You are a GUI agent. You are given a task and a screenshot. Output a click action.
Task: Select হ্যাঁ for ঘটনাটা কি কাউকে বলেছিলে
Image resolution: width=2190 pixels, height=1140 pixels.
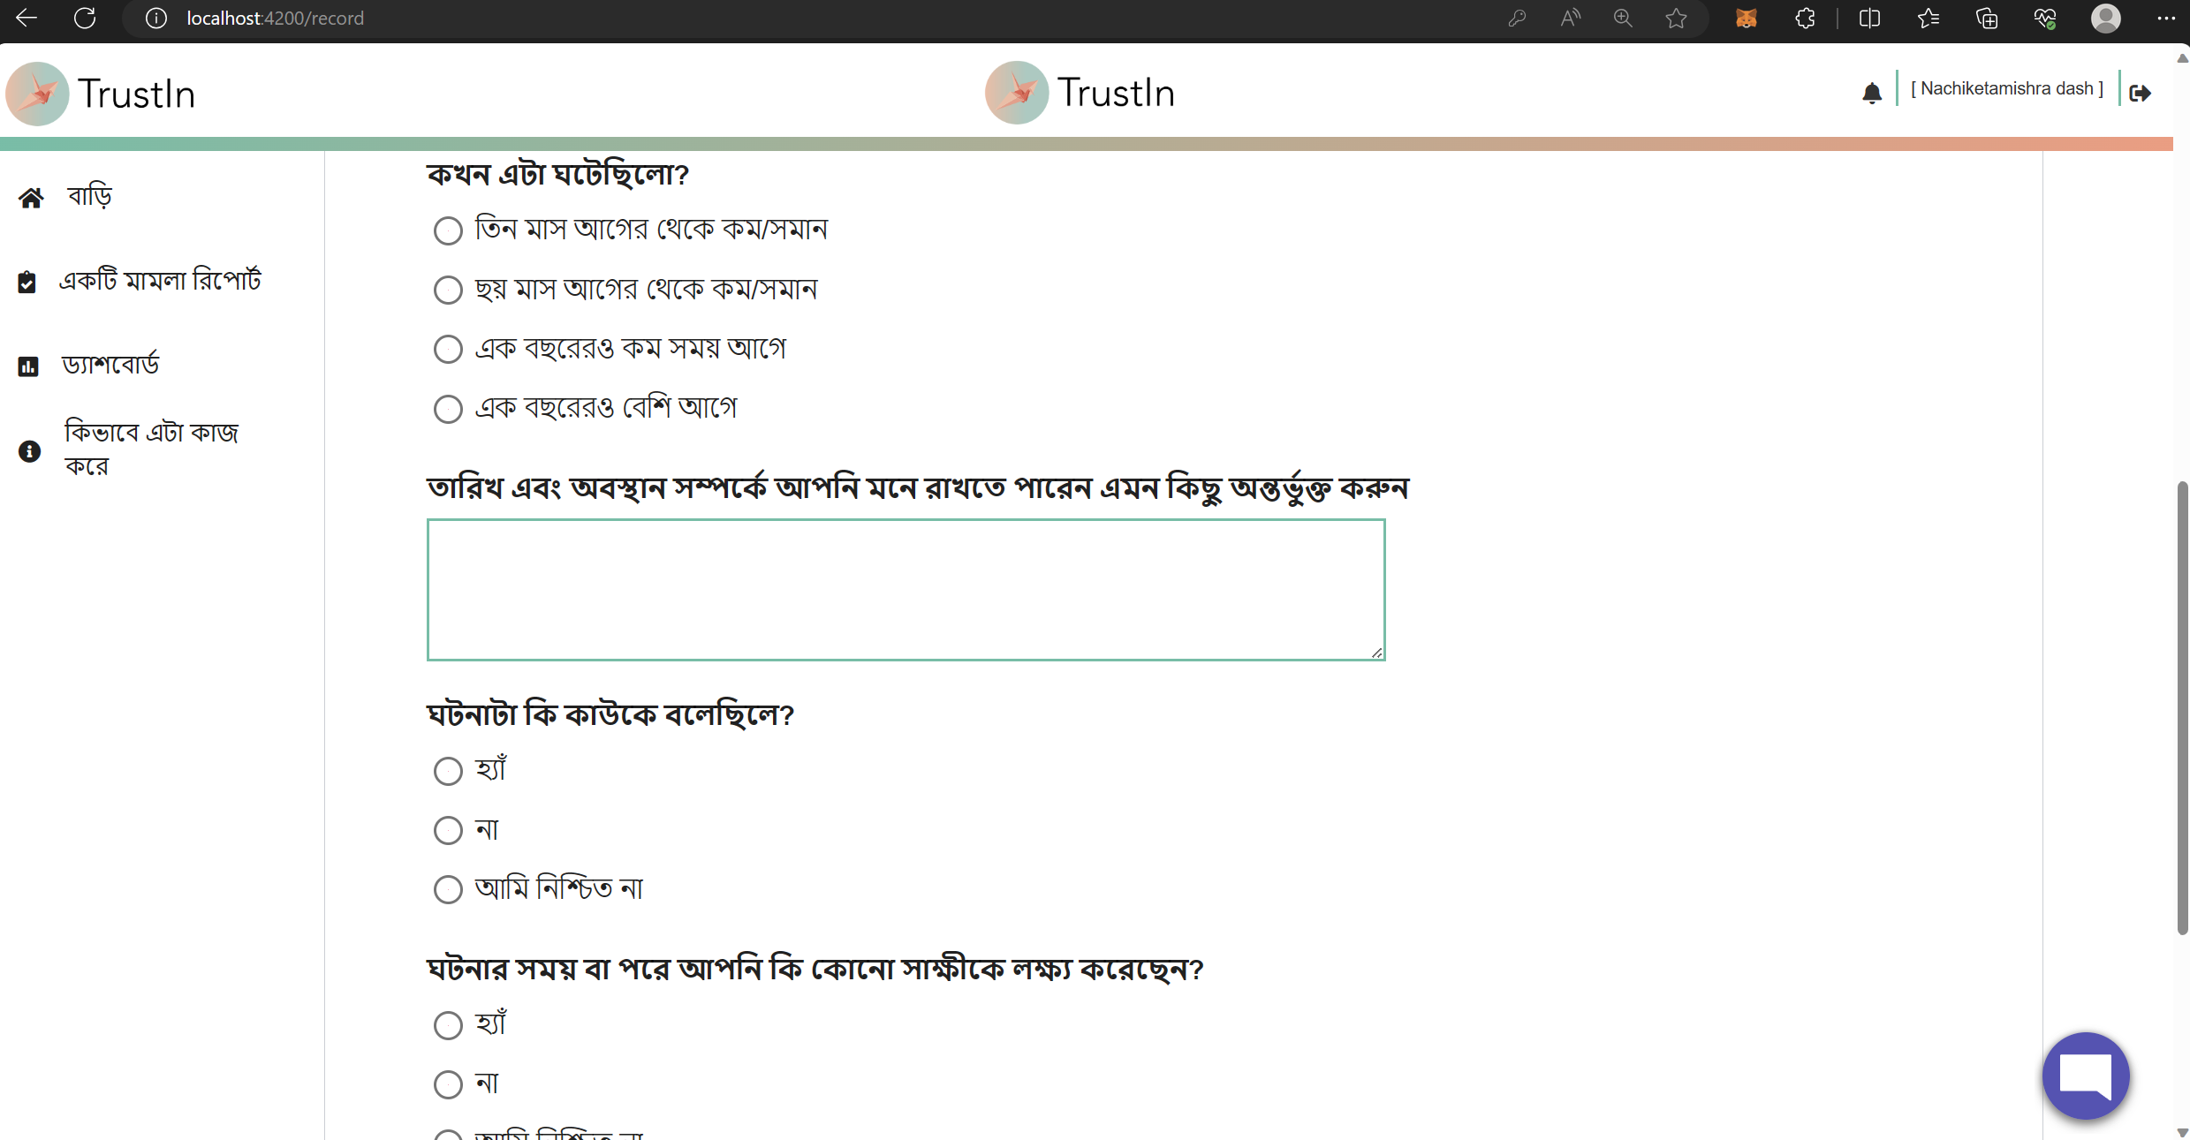point(448,771)
